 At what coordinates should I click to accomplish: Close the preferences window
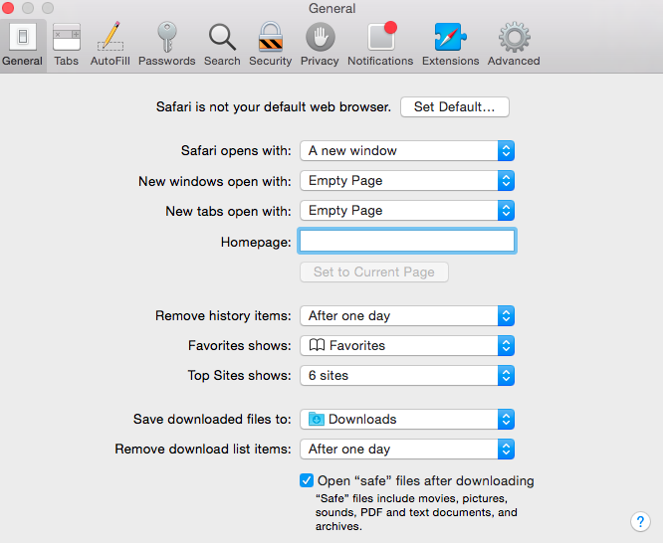click(8, 8)
